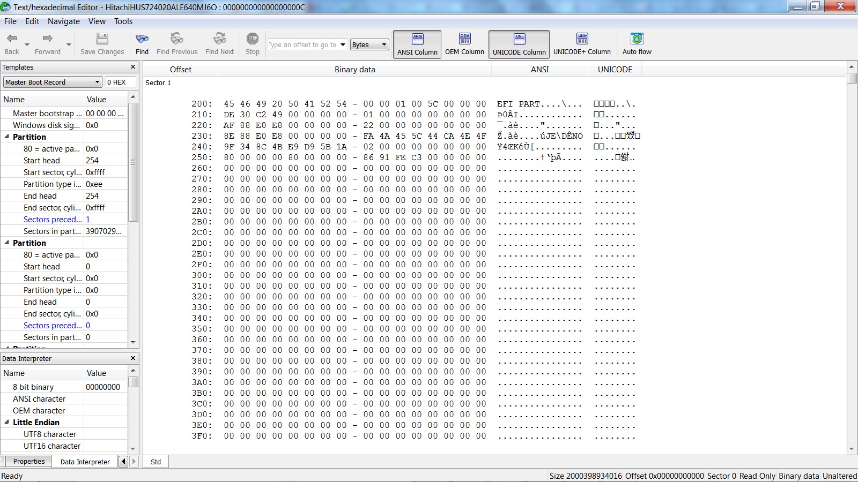The width and height of the screenshot is (858, 482).
Task: Click the Sector 1 label
Action: [158, 82]
